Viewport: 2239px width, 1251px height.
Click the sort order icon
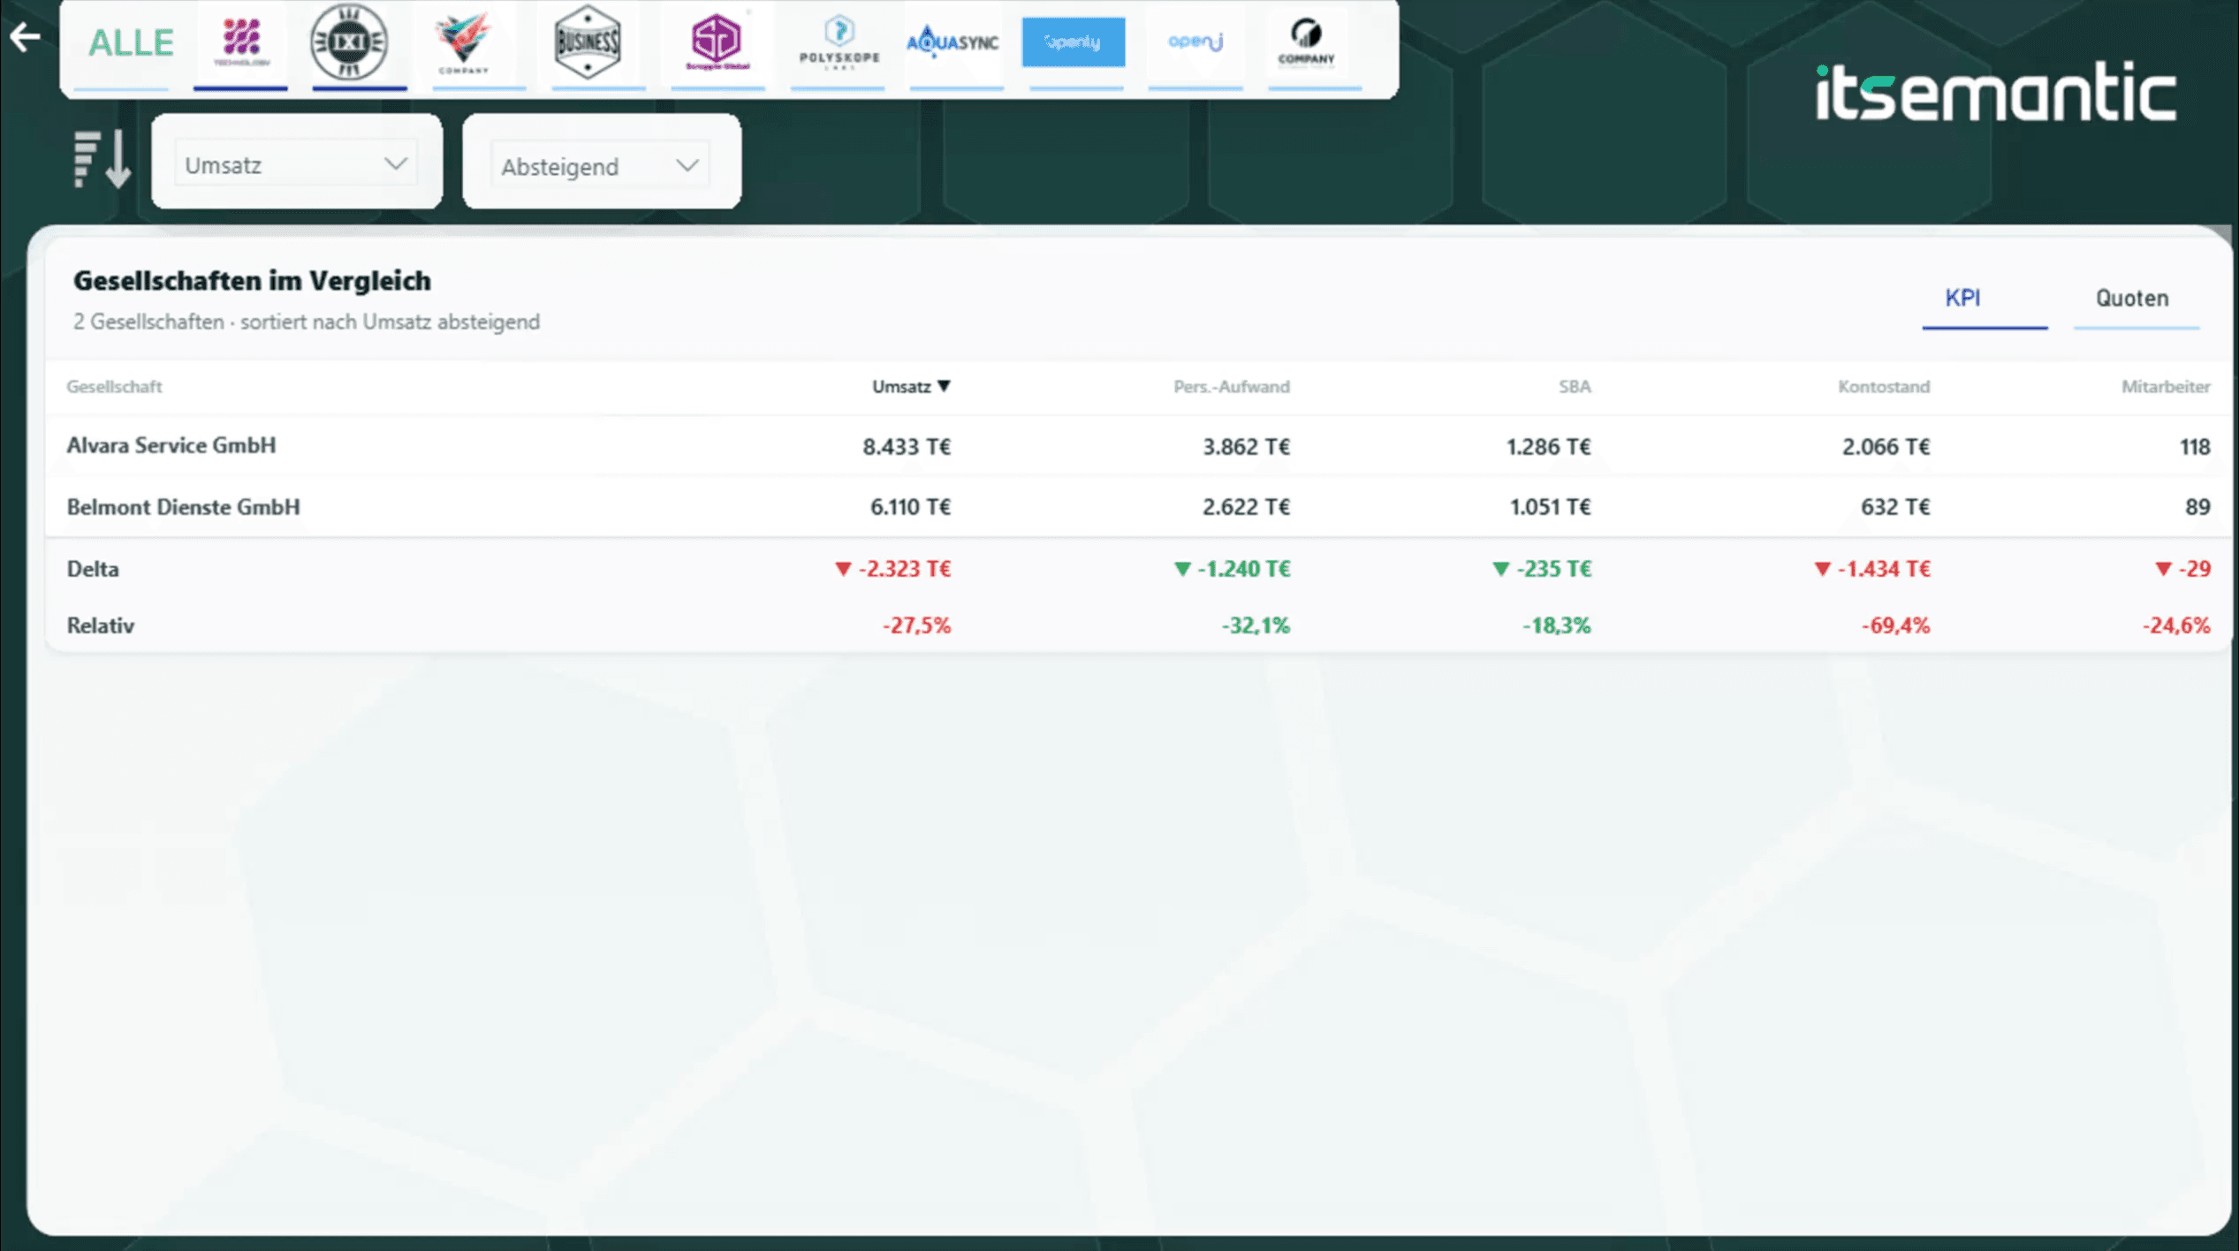[102, 159]
